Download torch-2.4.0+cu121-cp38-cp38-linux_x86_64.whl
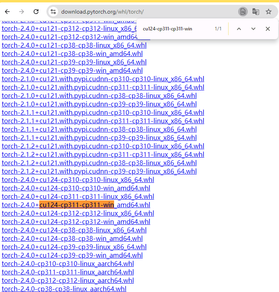The height and width of the screenshot is (292, 279). pos(74,45)
